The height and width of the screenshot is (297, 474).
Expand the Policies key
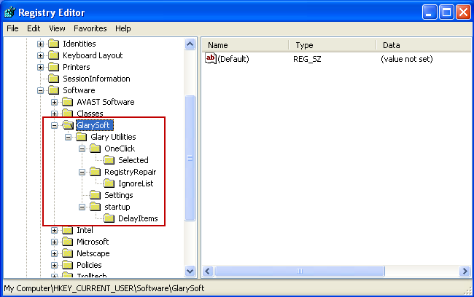pyautogui.click(x=54, y=265)
